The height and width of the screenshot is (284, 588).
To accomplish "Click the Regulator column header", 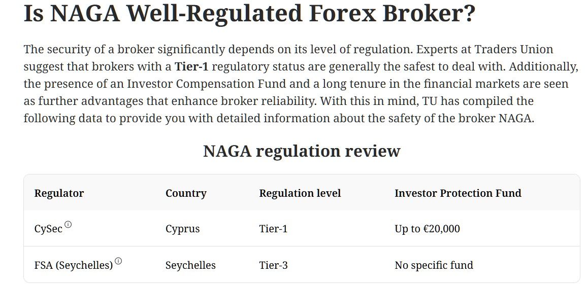I will point(59,193).
